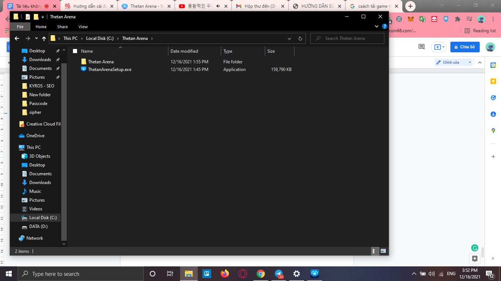Open the Thetan Arena folder in the file list

coord(100,62)
